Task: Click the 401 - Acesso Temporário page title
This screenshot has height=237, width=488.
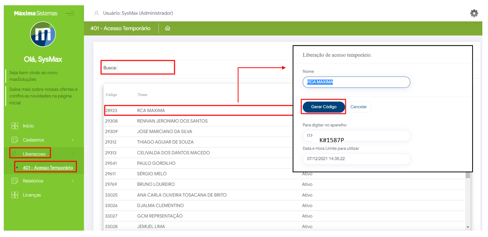Action: pos(120,28)
